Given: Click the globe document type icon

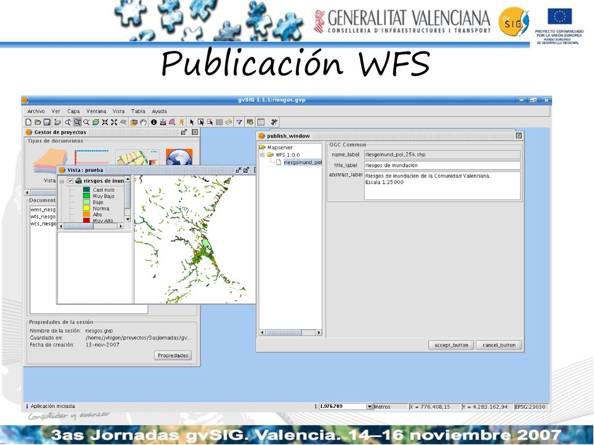Looking at the screenshot, I should (179, 157).
